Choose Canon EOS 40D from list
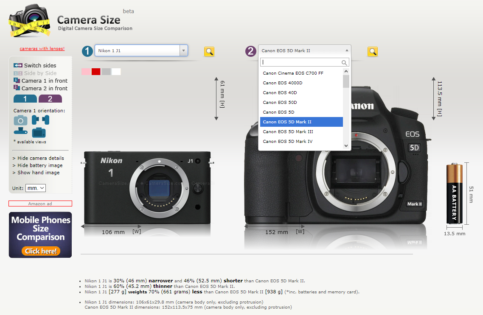Screen dimensions: 483x315 [x=301, y=92]
